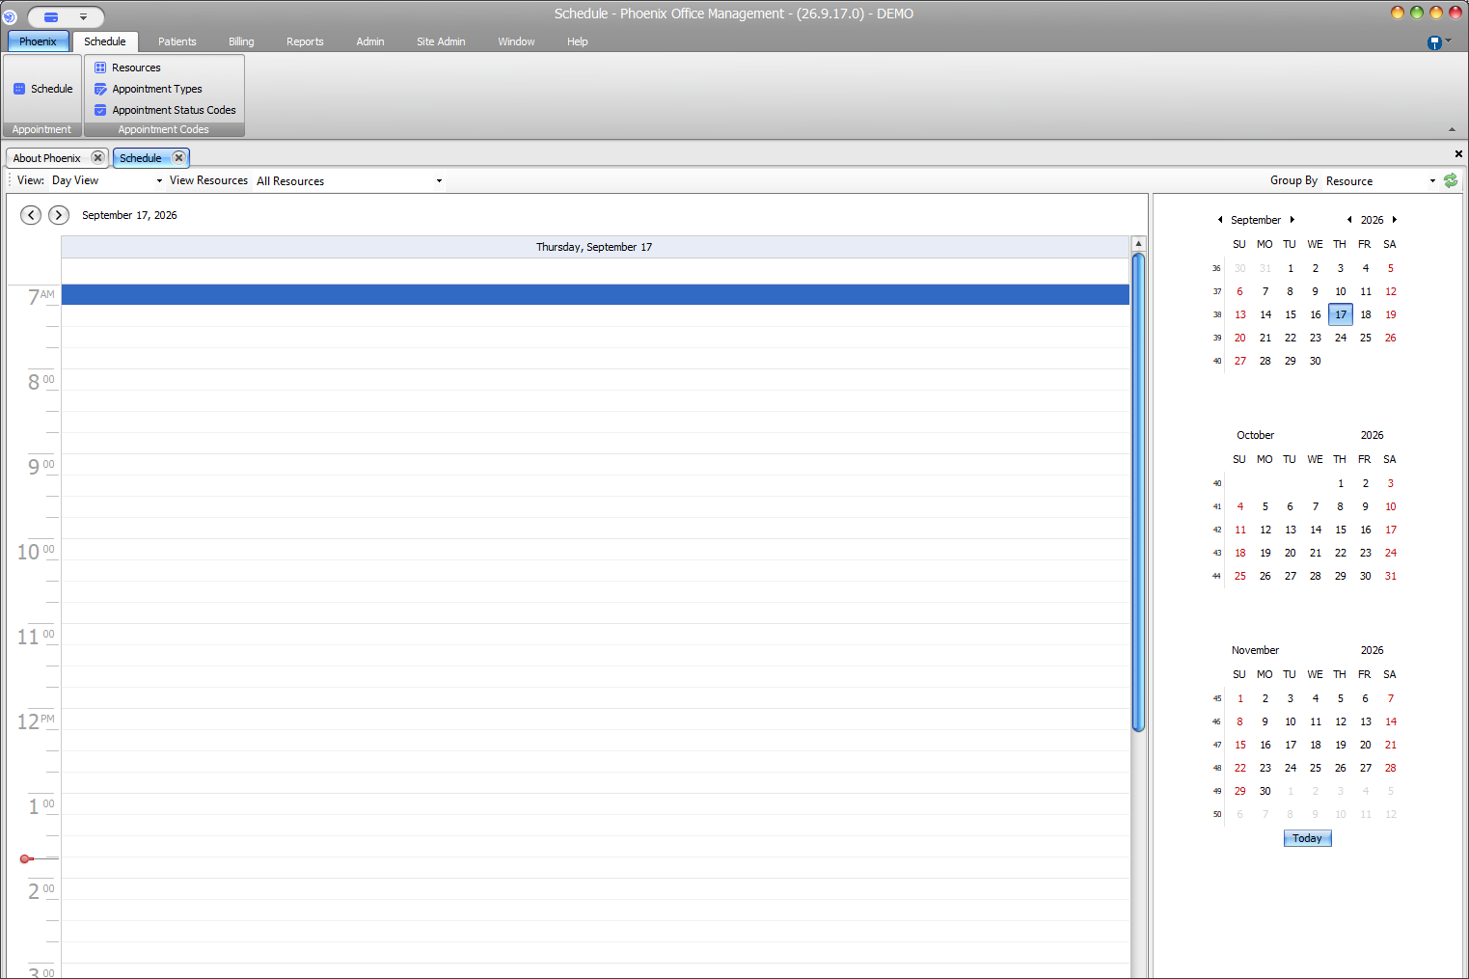Click the September 17, 2026 date label
This screenshot has height=979, width=1469.
tap(129, 215)
